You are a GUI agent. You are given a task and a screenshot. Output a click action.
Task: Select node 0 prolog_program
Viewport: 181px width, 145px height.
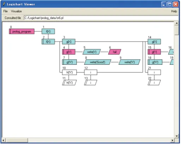coord(22,31)
